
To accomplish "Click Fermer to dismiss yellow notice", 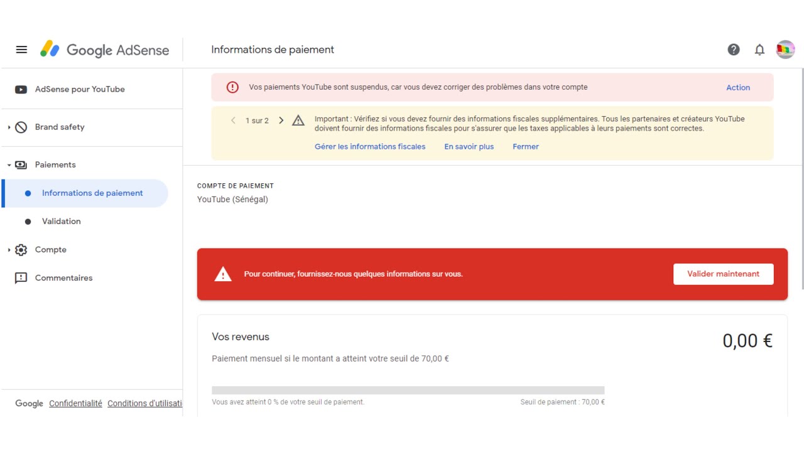I will (x=526, y=146).
